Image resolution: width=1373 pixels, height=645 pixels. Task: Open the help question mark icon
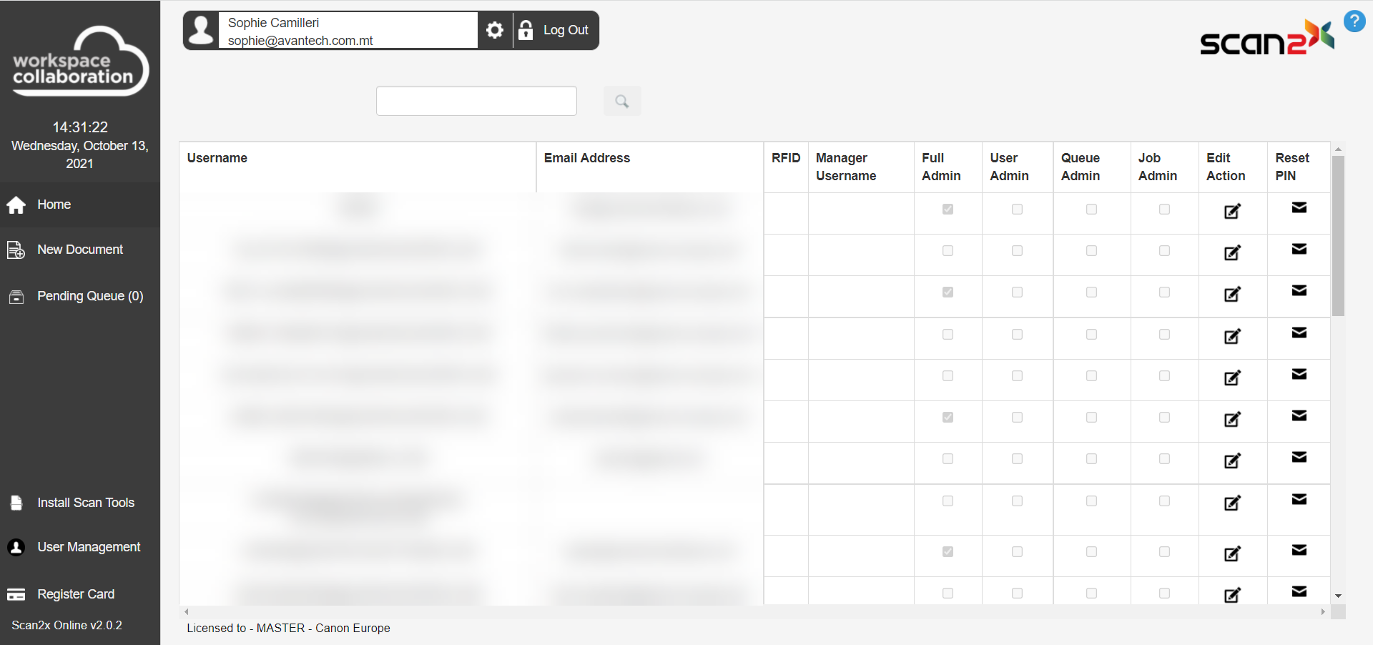tap(1354, 21)
